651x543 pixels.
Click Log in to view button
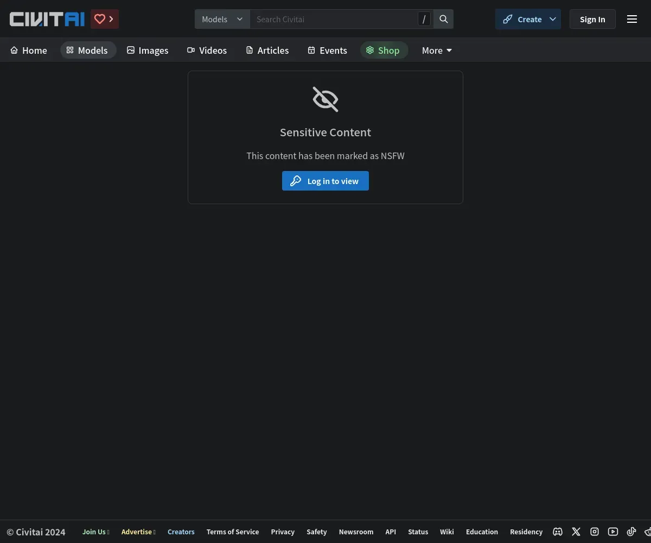click(x=325, y=181)
